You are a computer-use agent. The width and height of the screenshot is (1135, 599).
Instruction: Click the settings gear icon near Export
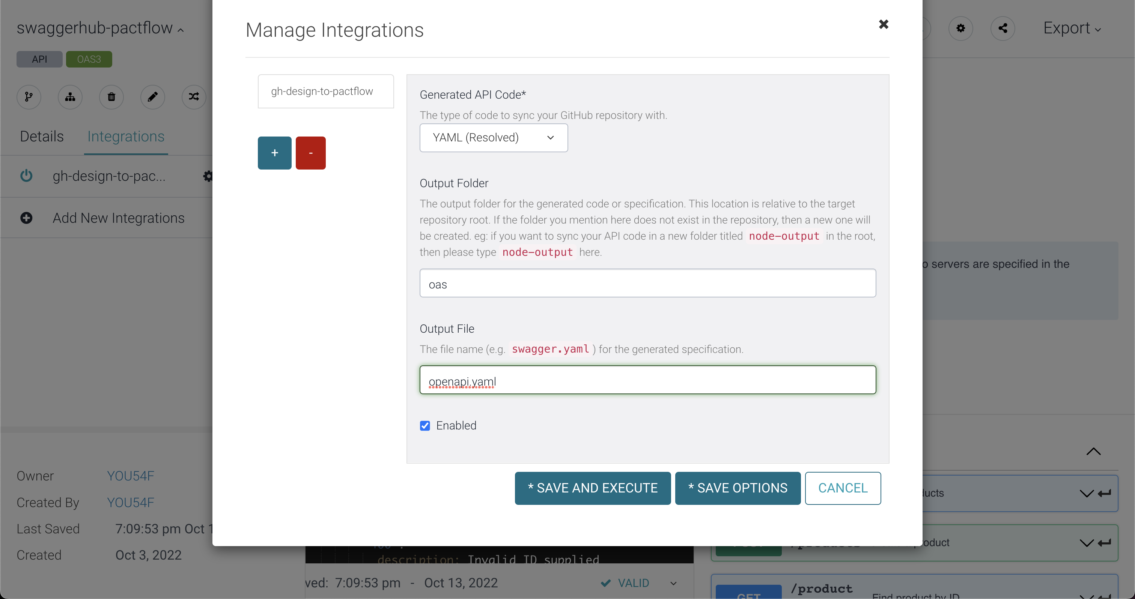tap(960, 29)
